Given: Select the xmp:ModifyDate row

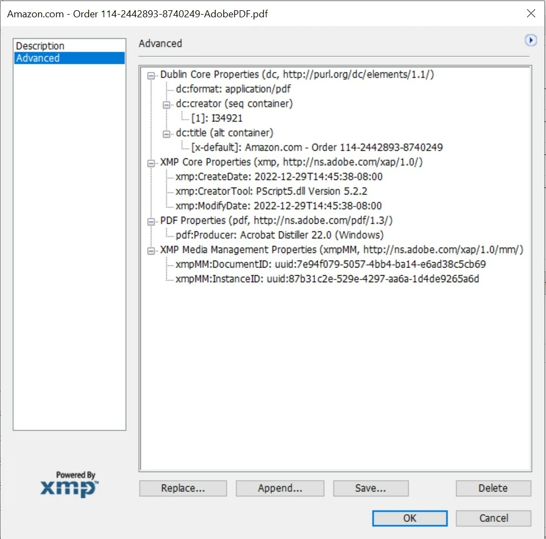Looking at the screenshot, I should coord(279,206).
